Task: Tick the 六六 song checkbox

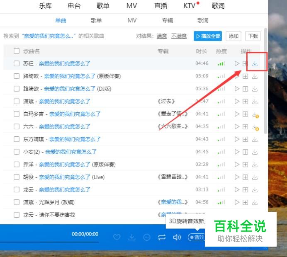Action: click(17, 126)
